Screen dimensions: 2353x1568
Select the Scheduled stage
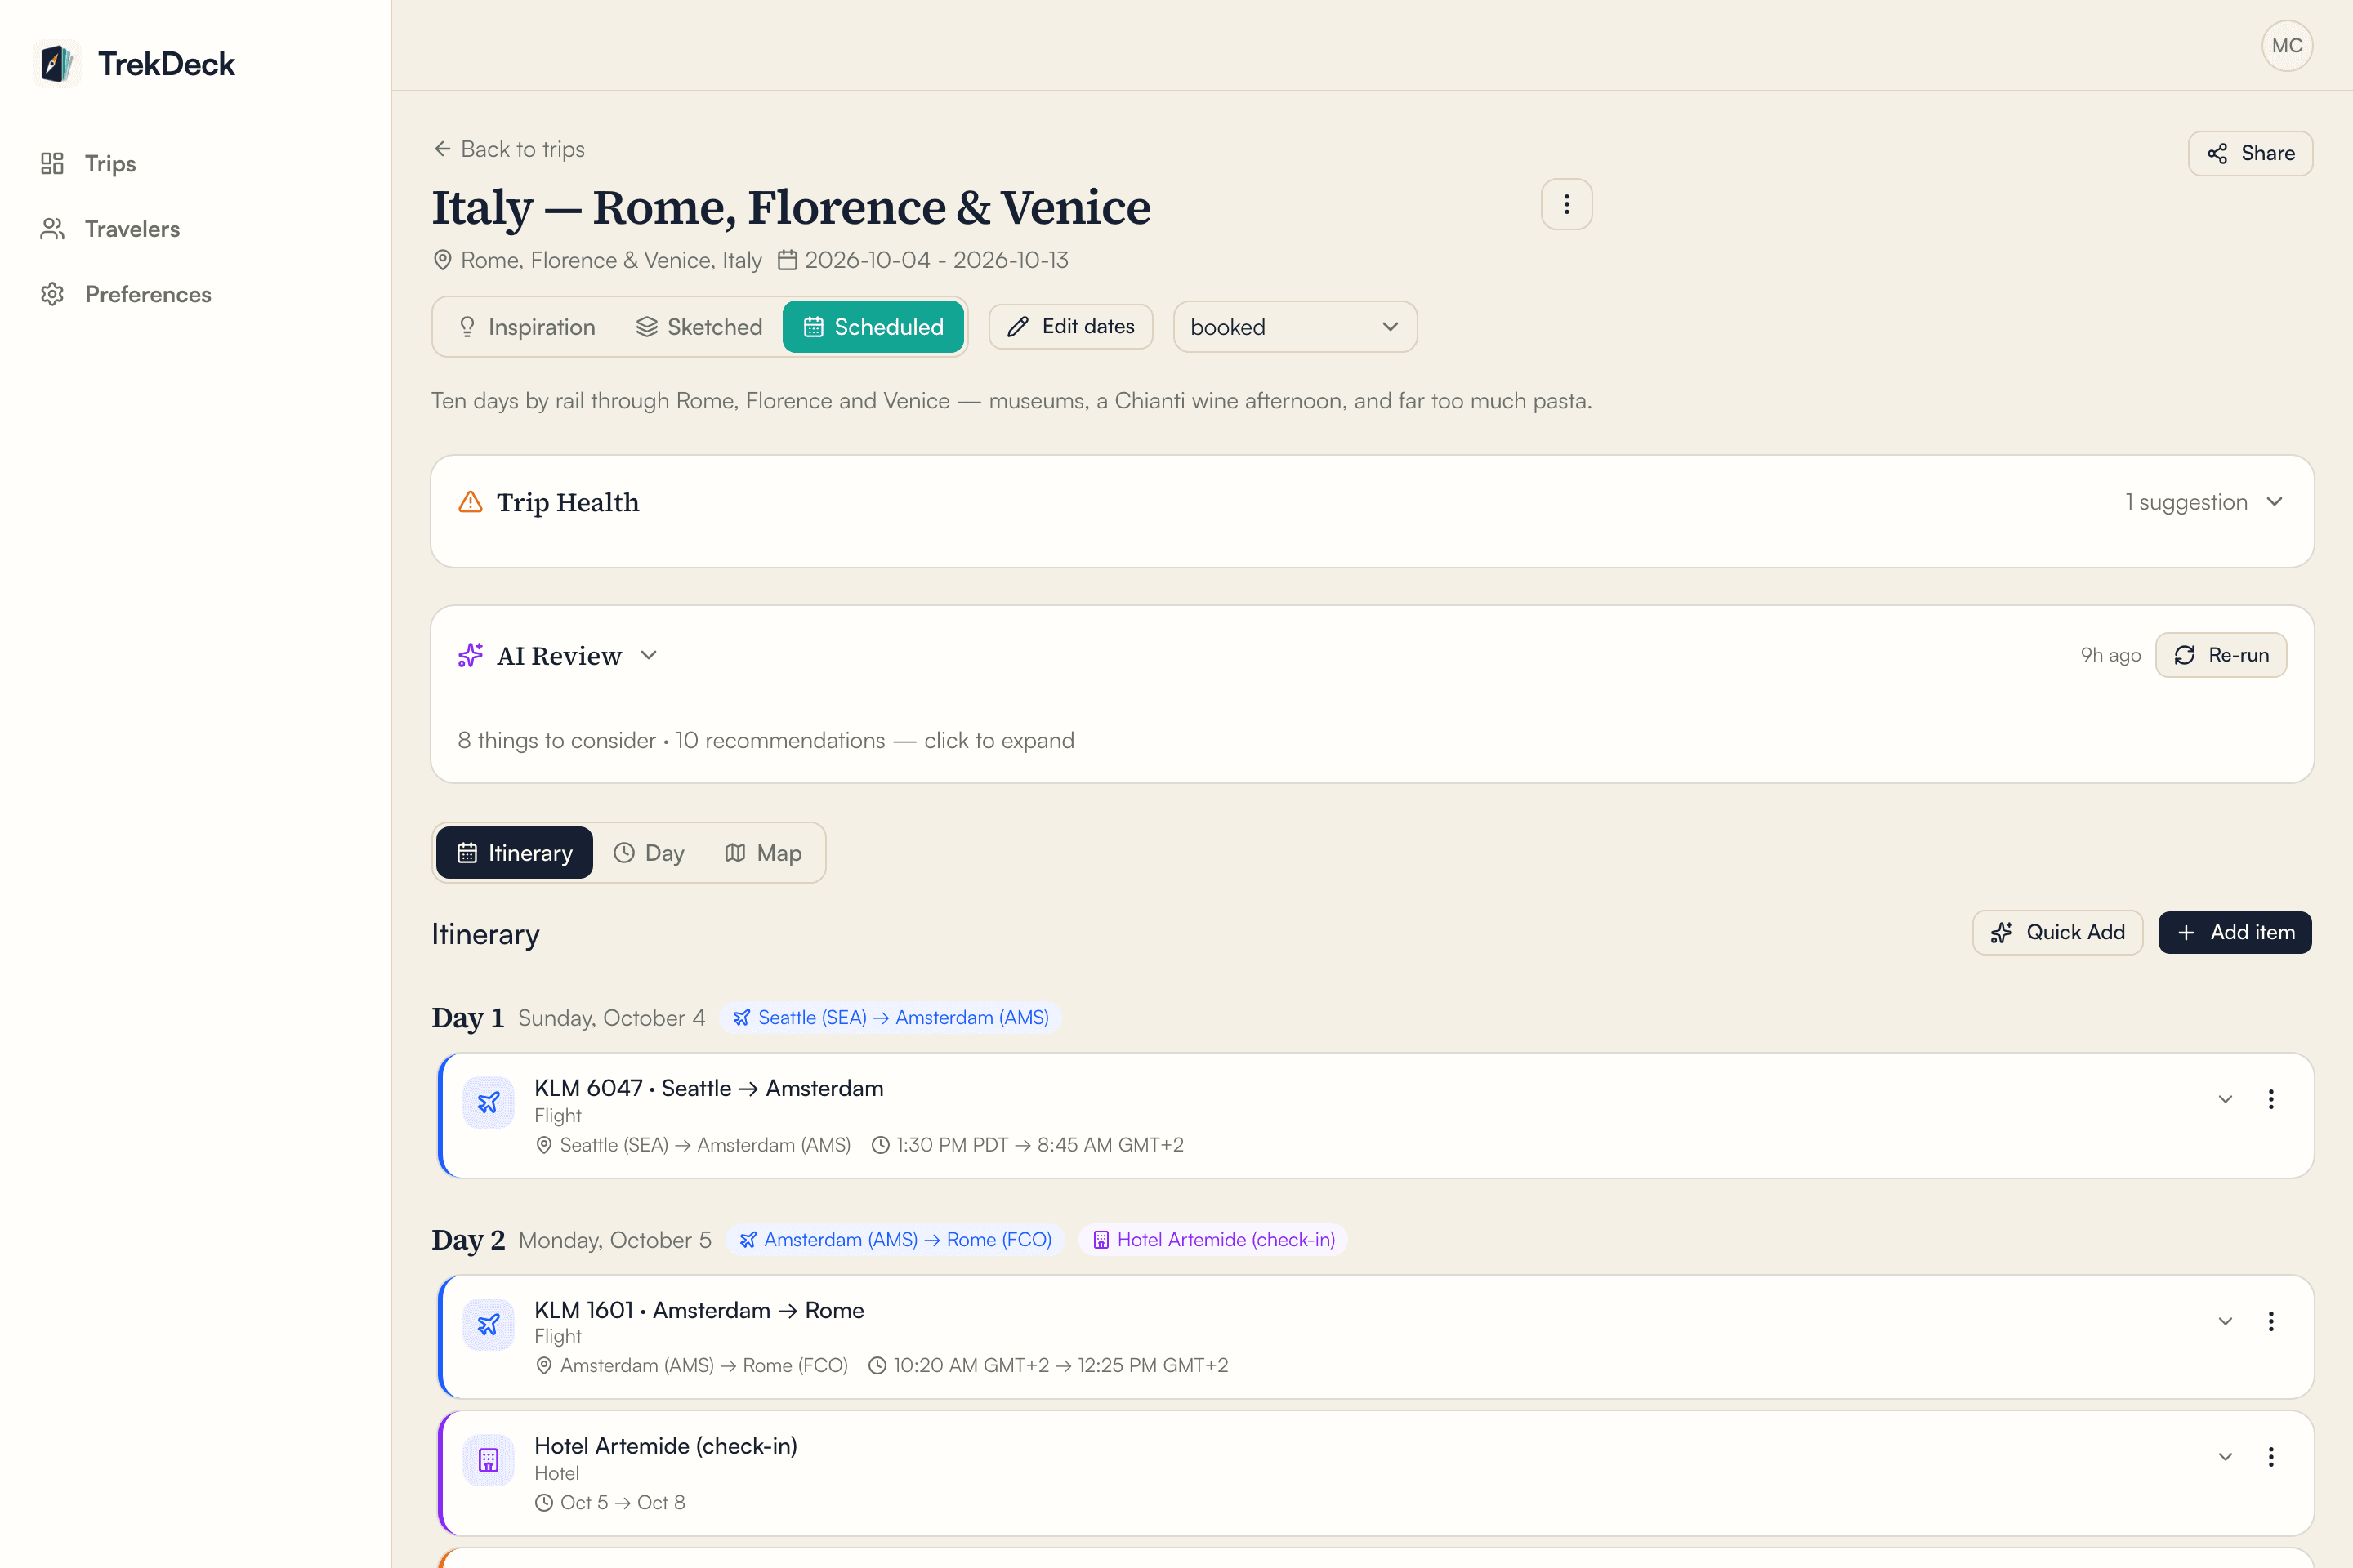873,327
